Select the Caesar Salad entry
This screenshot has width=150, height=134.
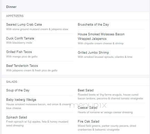(87, 108)
